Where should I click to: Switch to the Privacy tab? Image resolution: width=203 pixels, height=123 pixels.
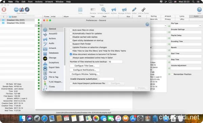[x=168, y=19]
